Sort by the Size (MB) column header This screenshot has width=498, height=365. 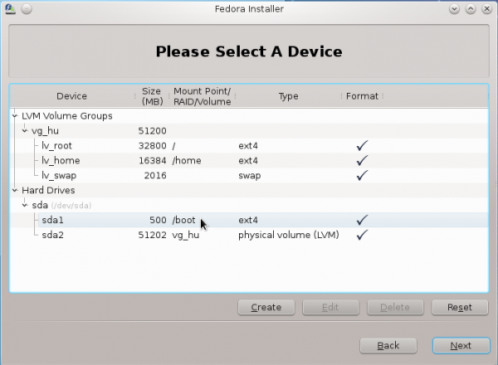pyautogui.click(x=151, y=96)
